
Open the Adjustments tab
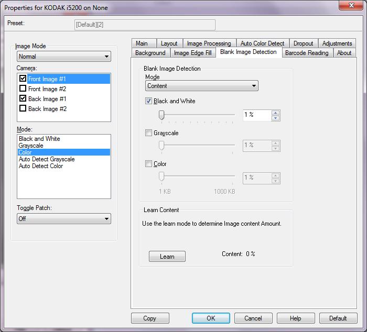click(337, 43)
